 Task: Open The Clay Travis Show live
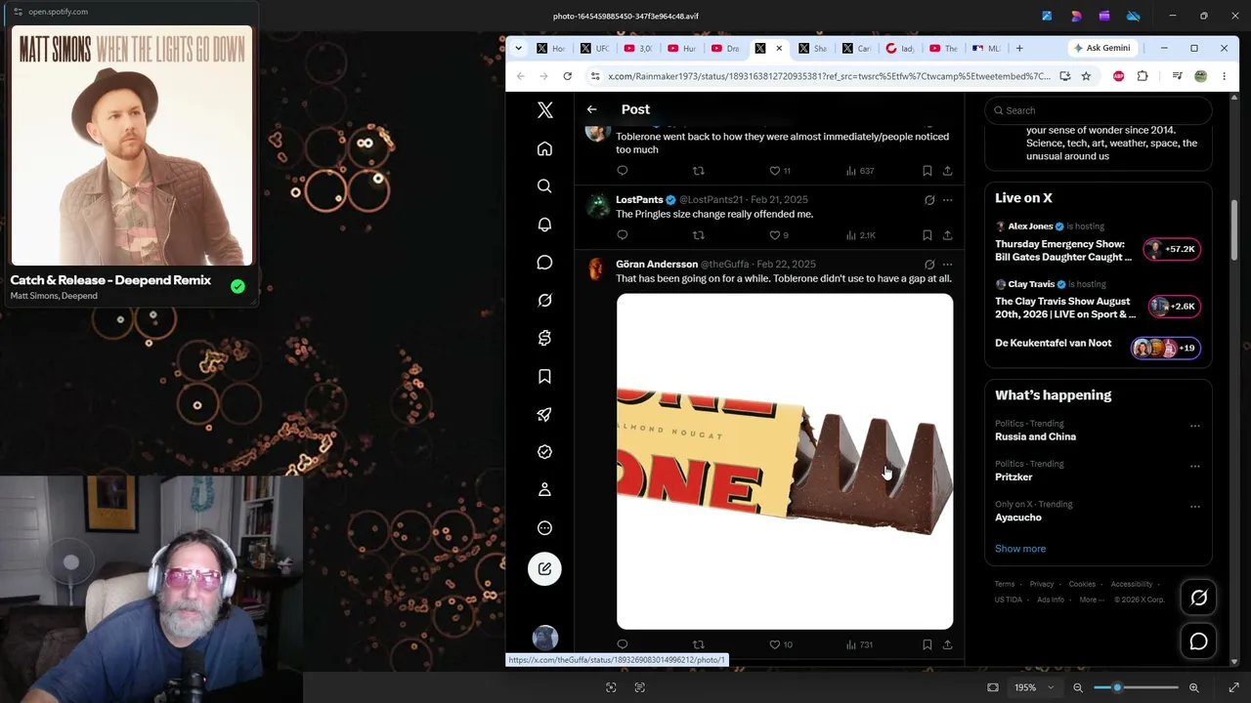pyautogui.click(x=1065, y=308)
